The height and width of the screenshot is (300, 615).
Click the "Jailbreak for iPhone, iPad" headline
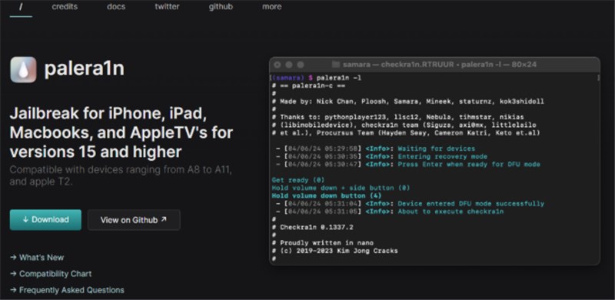(121, 133)
